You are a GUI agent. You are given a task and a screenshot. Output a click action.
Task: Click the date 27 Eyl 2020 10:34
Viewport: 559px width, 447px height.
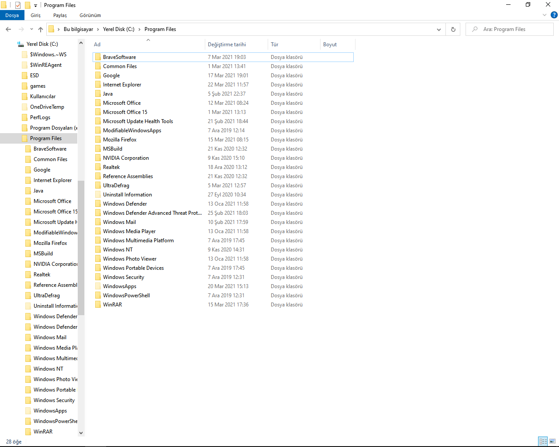click(x=227, y=195)
